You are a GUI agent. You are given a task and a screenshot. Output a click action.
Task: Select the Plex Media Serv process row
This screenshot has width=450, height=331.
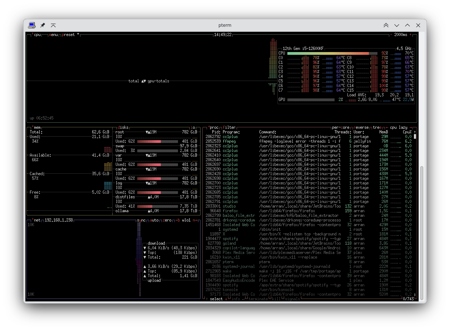[309, 253]
